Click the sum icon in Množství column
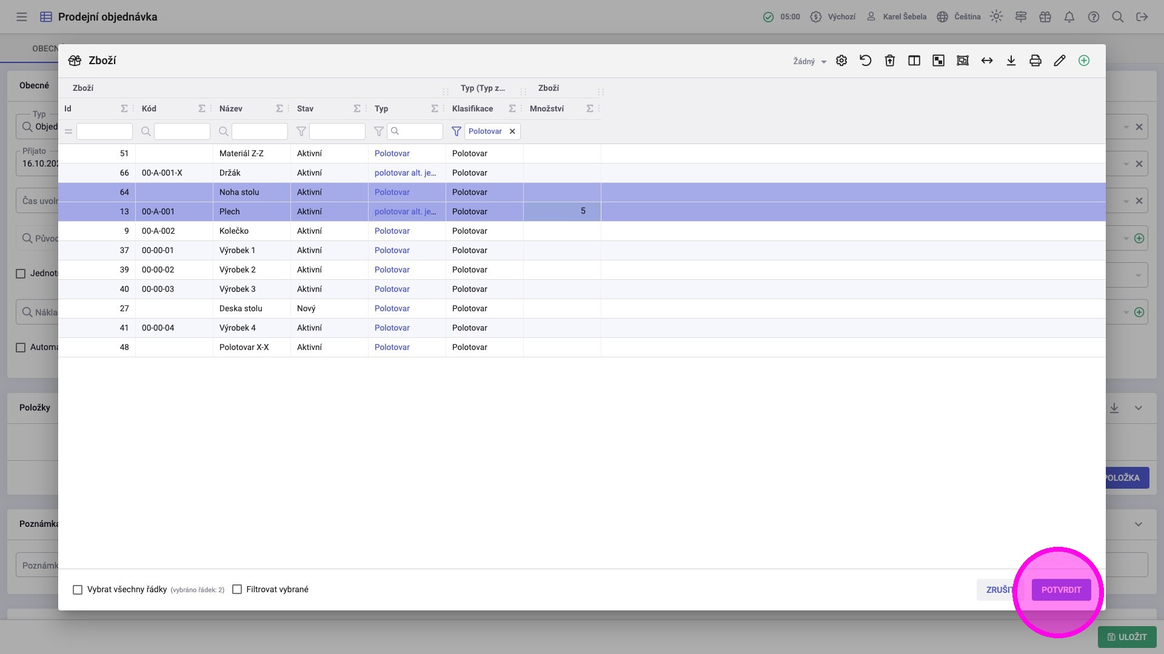Viewport: 1164px width, 654px height. click(x=589, y=109)
